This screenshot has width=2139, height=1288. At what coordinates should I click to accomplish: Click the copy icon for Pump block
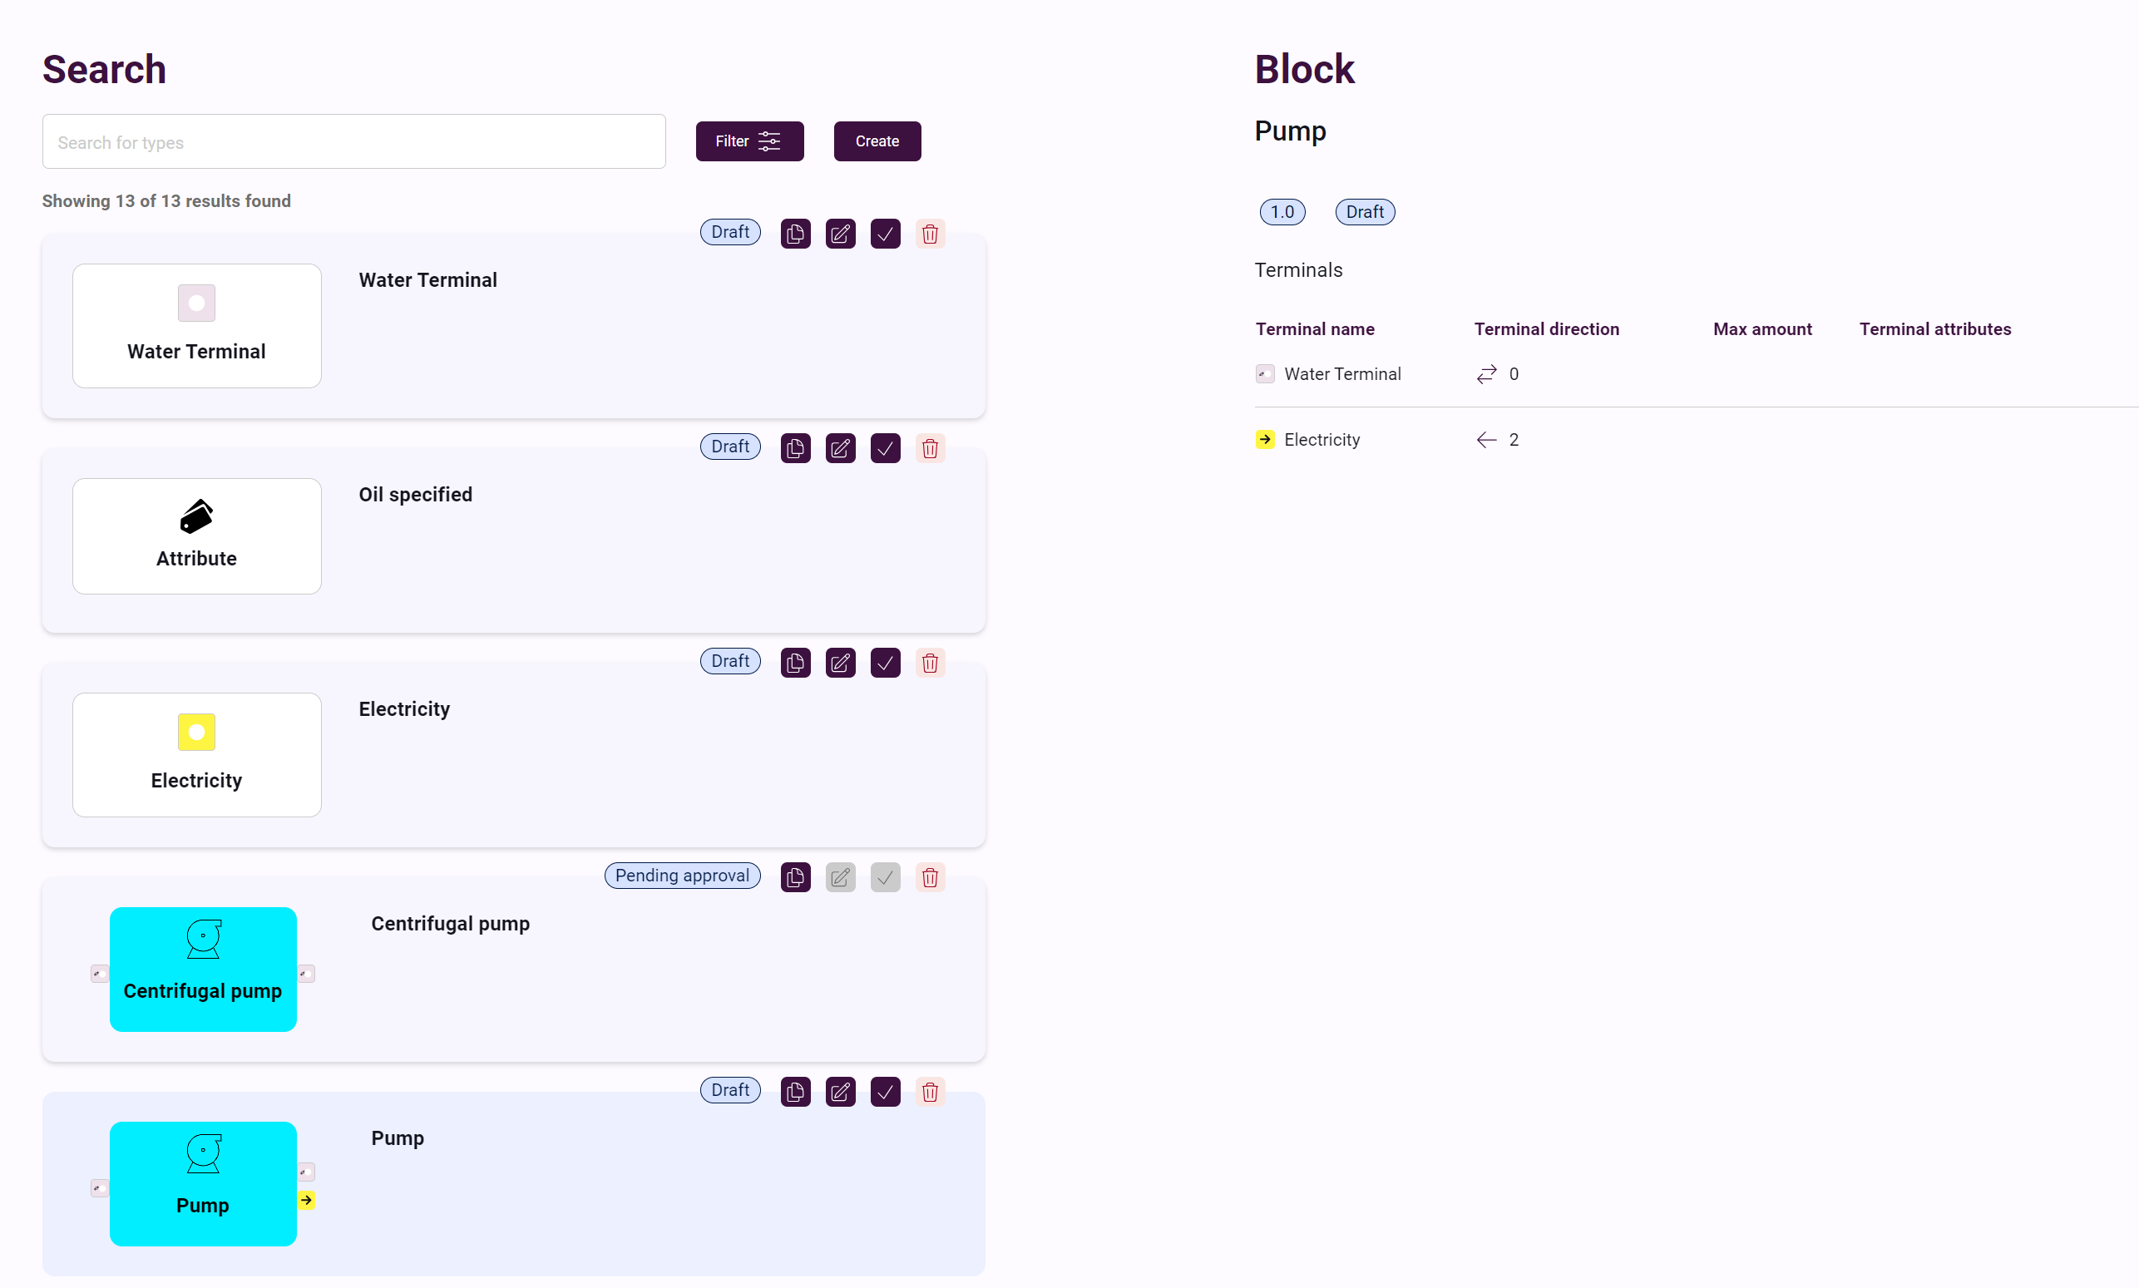(x=794, y=1089)
